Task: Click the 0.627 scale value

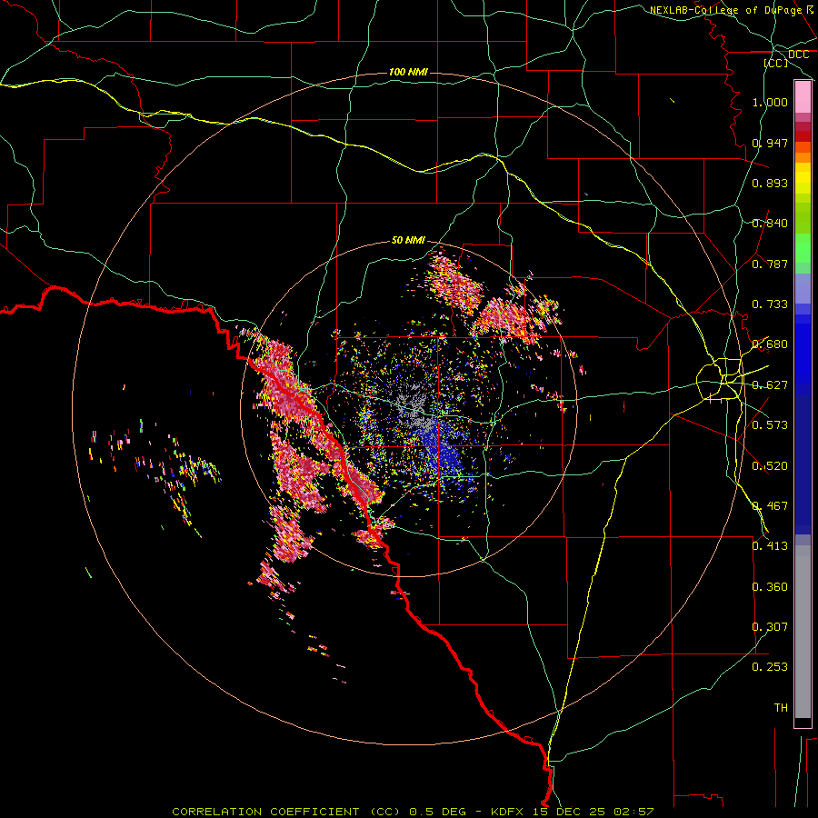Action: 770,385
